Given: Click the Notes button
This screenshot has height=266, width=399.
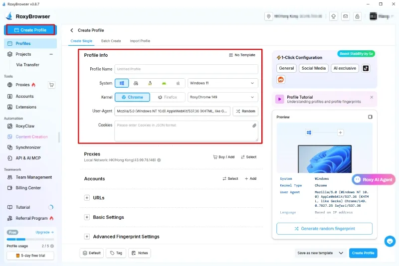Looking at the screenshot, I should [x=140, y=253].
